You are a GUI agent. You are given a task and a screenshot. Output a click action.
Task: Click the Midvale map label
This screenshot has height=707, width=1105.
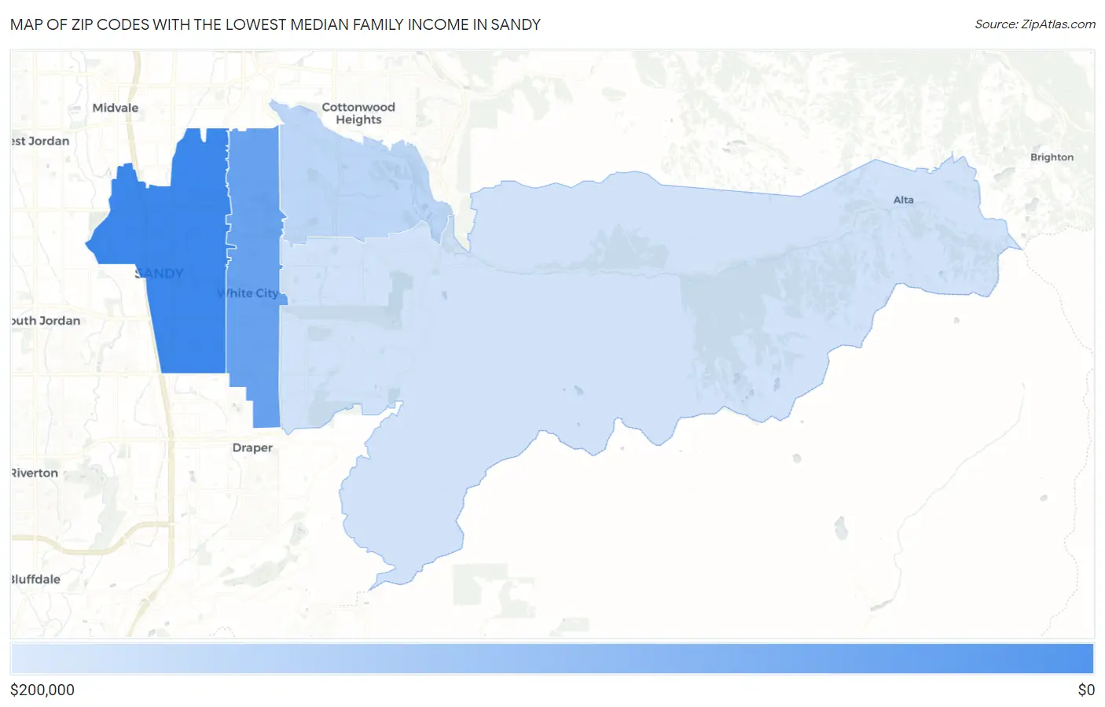(116, 108)
